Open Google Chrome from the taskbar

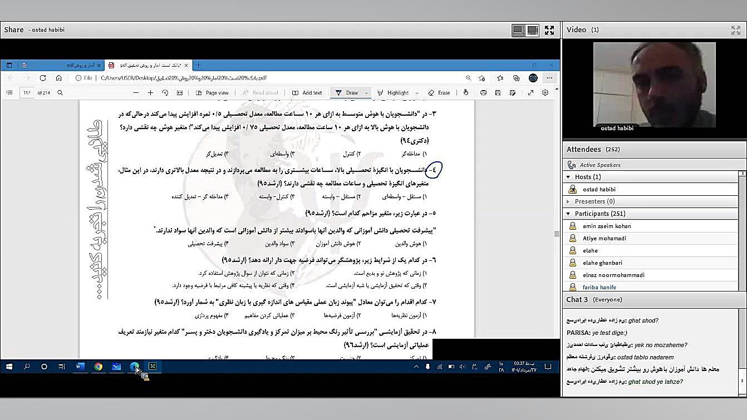coord(99,367)
